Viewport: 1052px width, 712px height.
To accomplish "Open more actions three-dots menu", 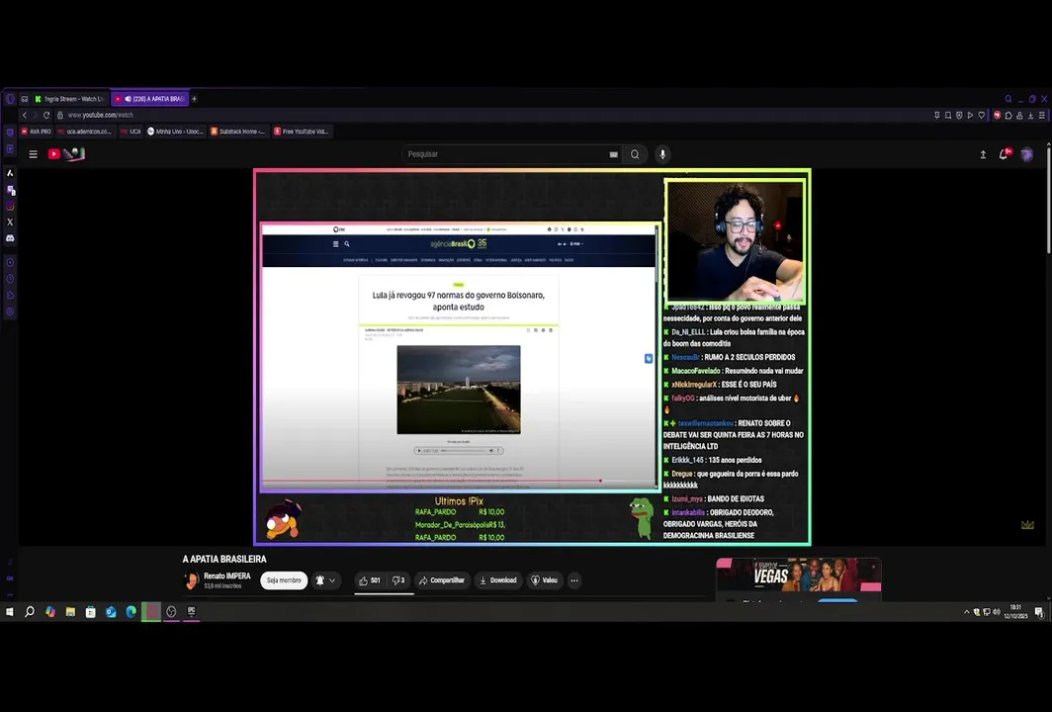I will click(574, 580).
